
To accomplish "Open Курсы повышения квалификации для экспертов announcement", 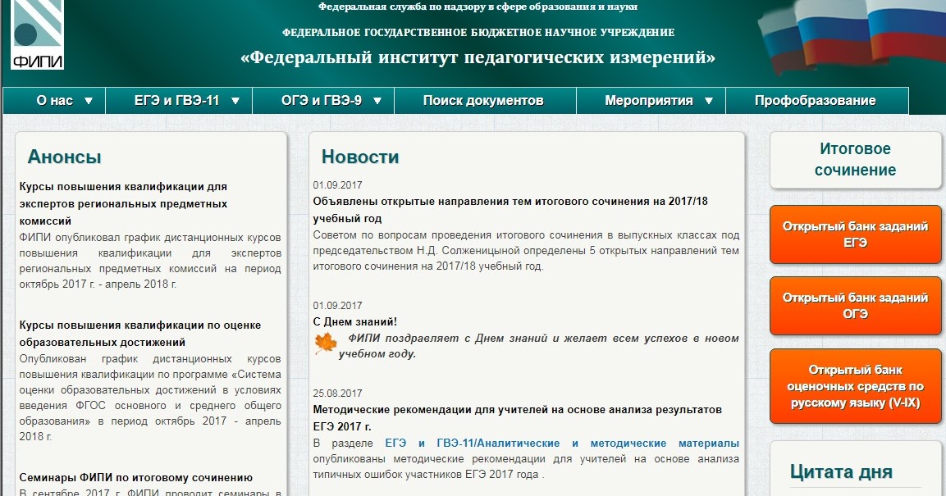I will coord(123,203).
